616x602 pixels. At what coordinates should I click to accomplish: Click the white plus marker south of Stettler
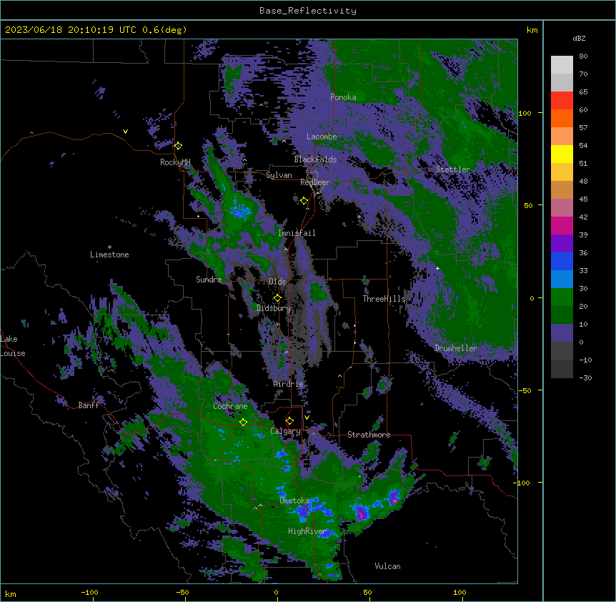point(437,268)
